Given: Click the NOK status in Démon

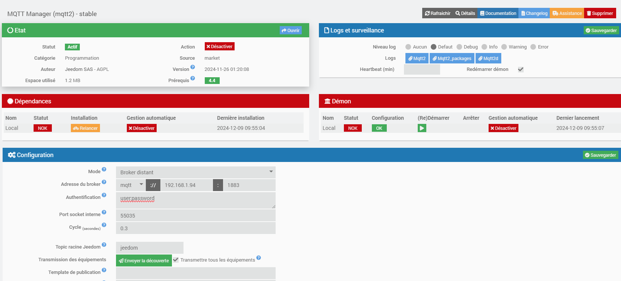Looking at the screenshot, I should 353,128.
